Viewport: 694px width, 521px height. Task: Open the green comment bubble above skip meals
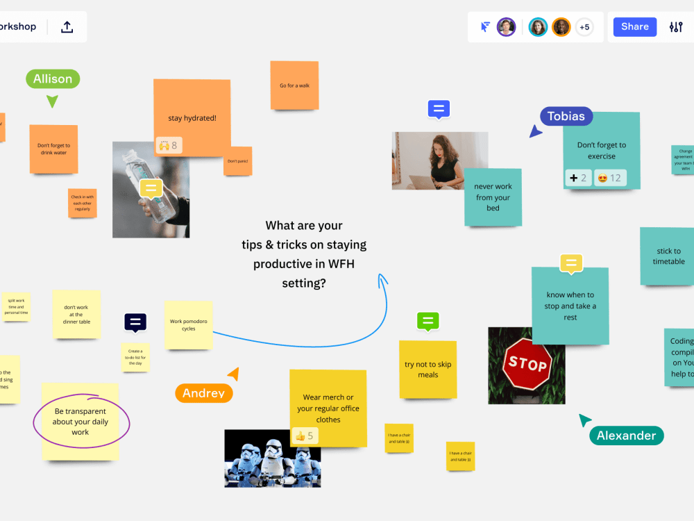[x=428, y=322]
